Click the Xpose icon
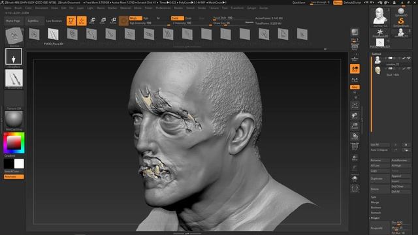Image resolution: width=418 pixels, height=235 pixels. 355,189
